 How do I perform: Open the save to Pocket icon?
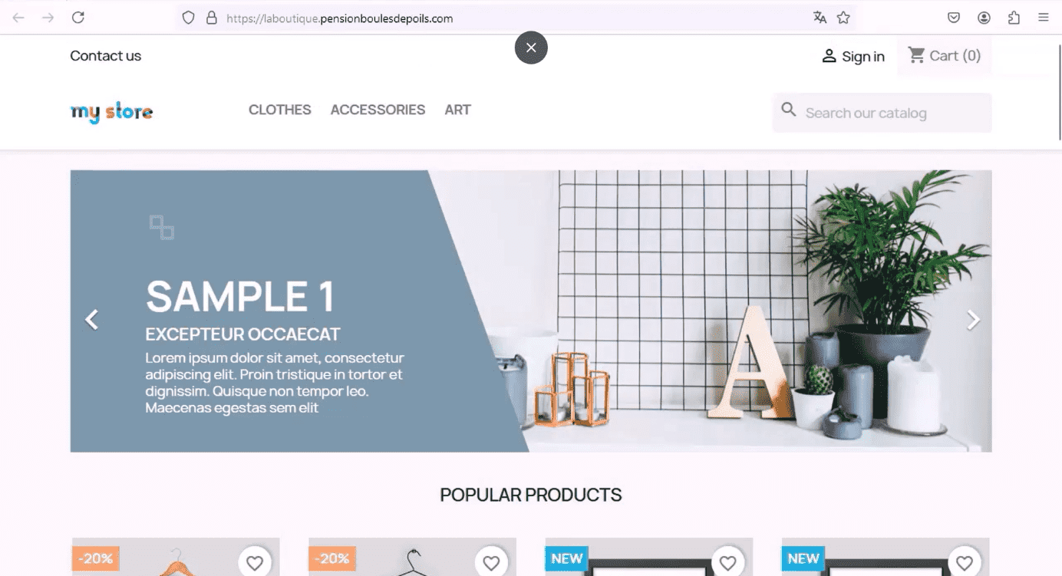(x=954, y=18)
